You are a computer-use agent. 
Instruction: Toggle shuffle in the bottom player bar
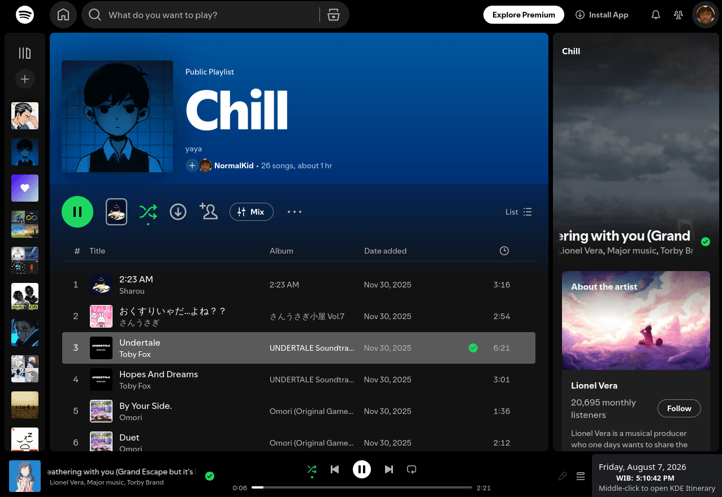point(312,469)
